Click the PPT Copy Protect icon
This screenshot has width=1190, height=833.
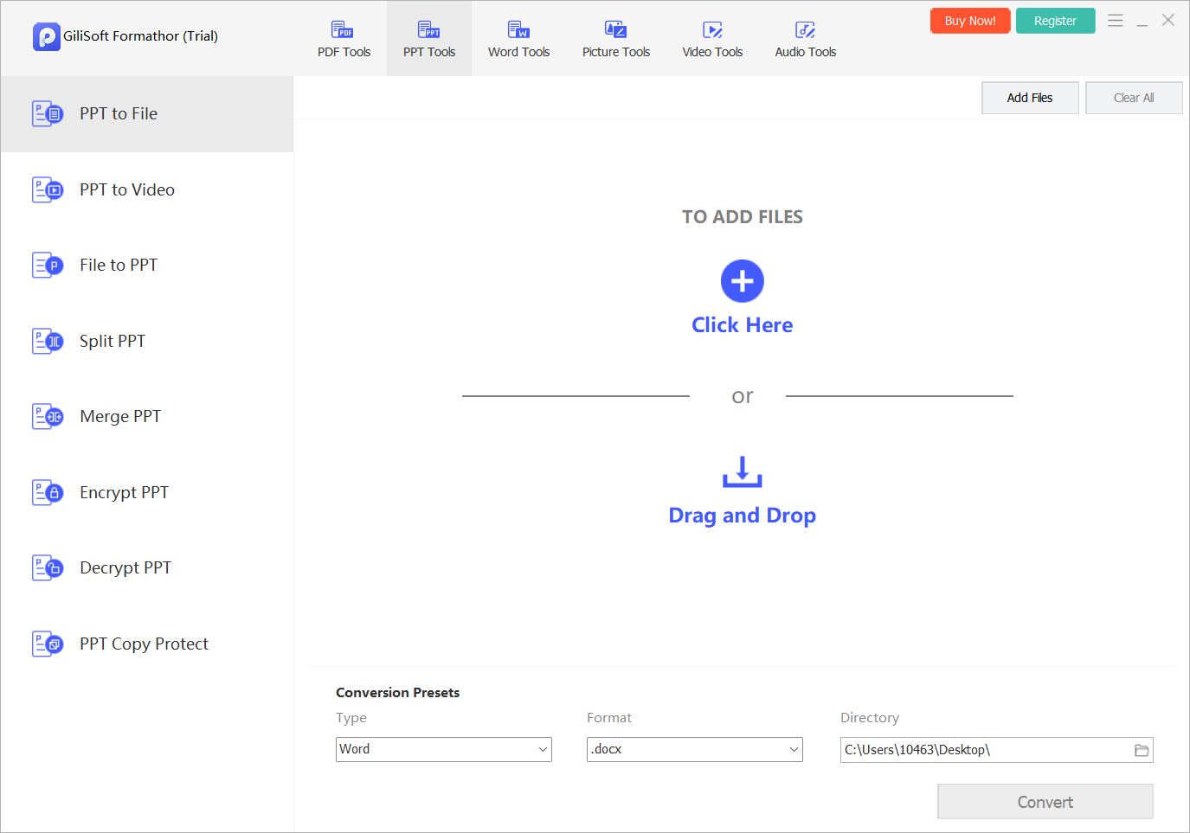click(x=48, y=644)
